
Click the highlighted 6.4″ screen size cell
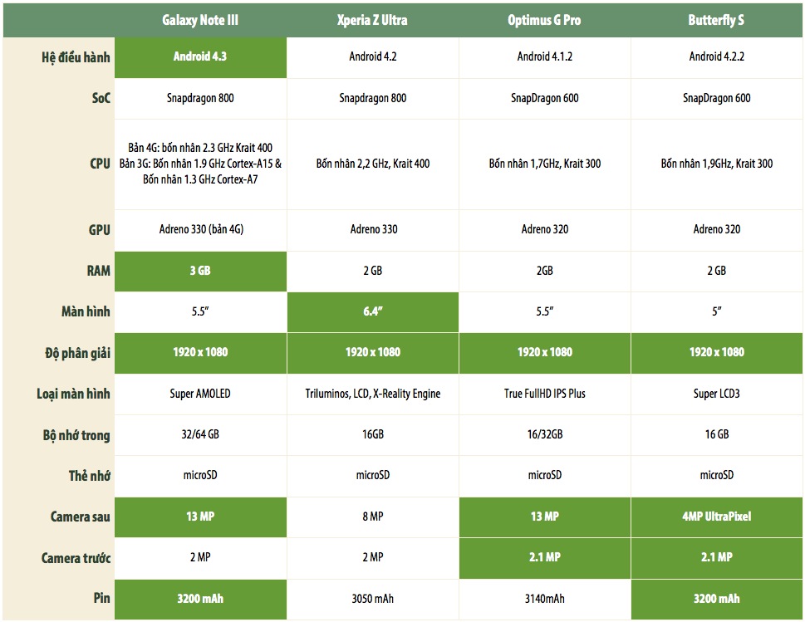(372, 311)
